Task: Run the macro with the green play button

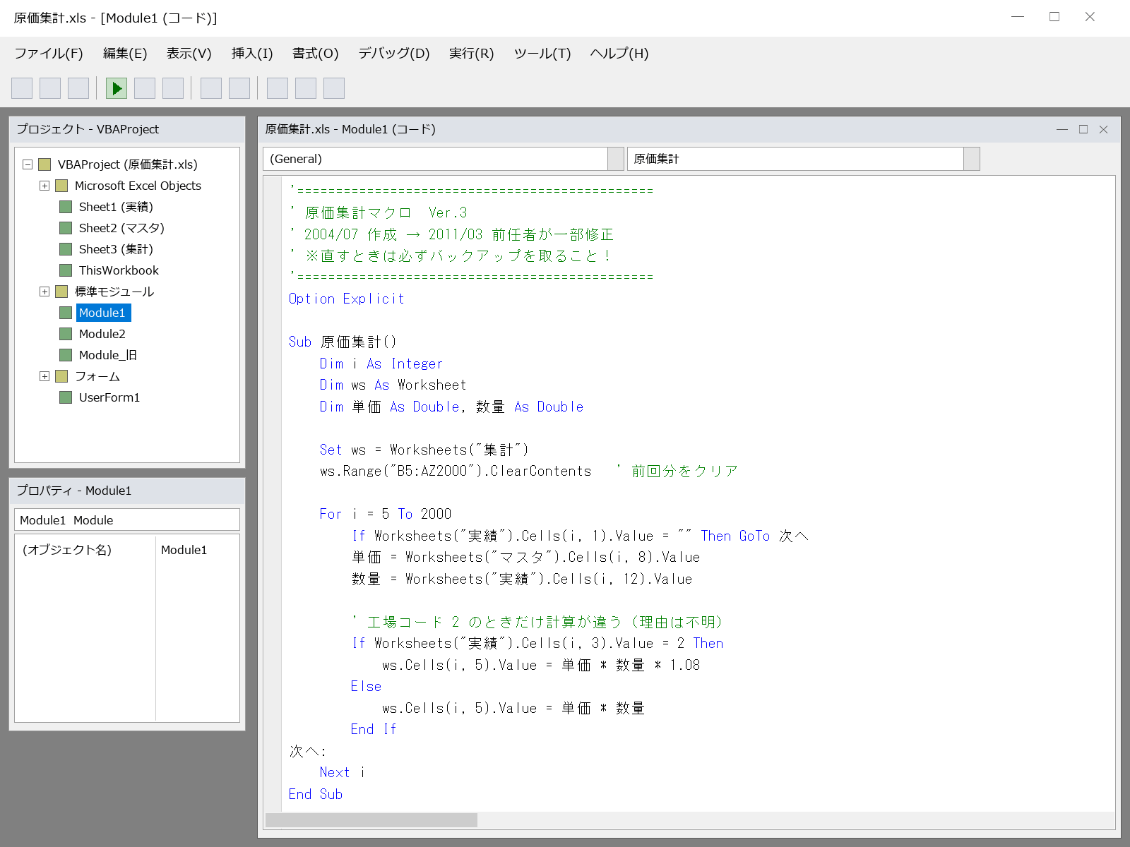Action: coord(117,88)
